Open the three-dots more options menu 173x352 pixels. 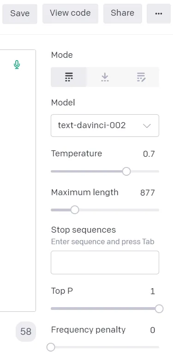coord(159,13)
